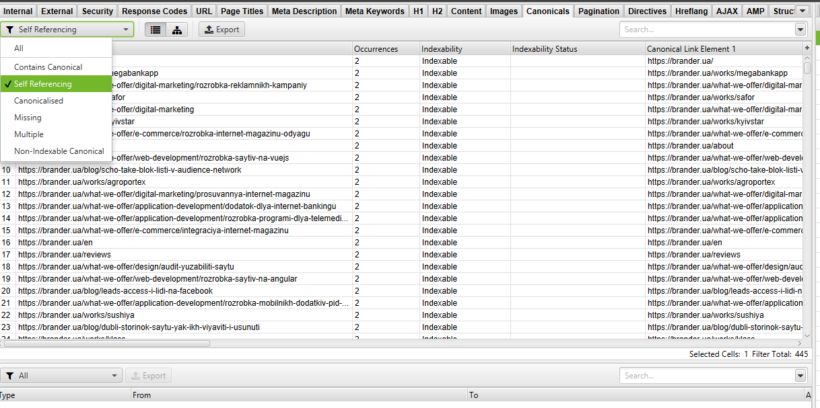Open the tab overflow arrow list

pyautogui.click(x=802, y=11)
